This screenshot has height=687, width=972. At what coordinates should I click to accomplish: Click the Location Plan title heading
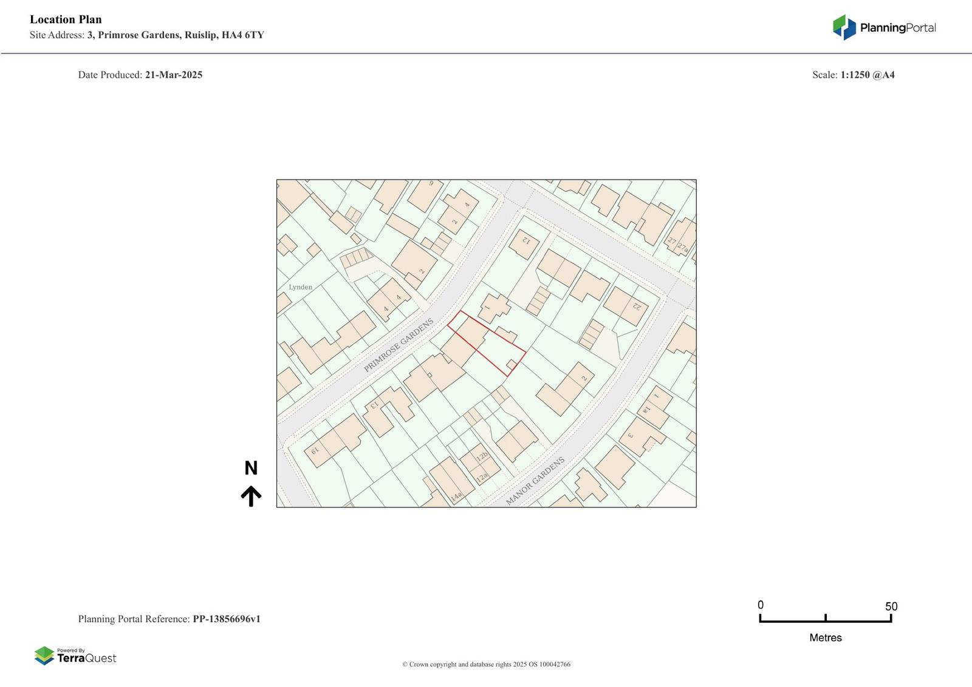coord(66,19)
